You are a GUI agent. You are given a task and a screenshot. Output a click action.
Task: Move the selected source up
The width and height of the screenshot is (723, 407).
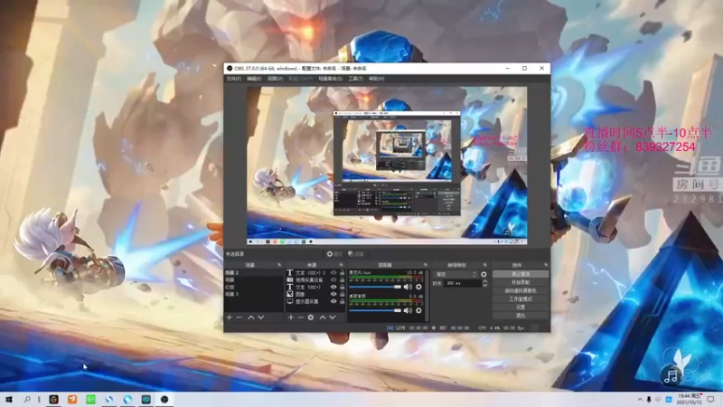pos(323,317)
